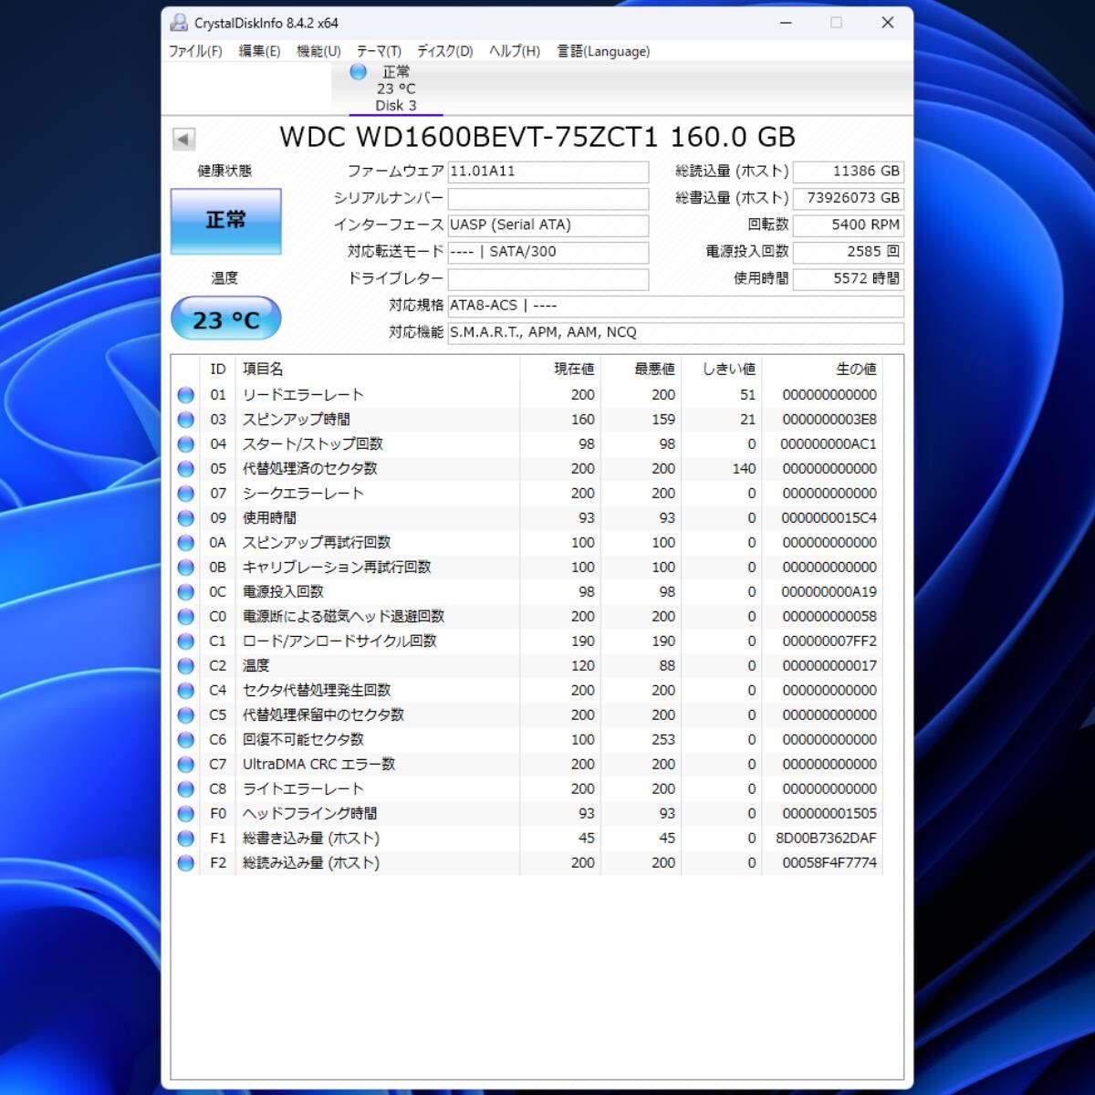Open the 機能(U) menu
The image size is (1095, 1095).
(x=318, y=51)
